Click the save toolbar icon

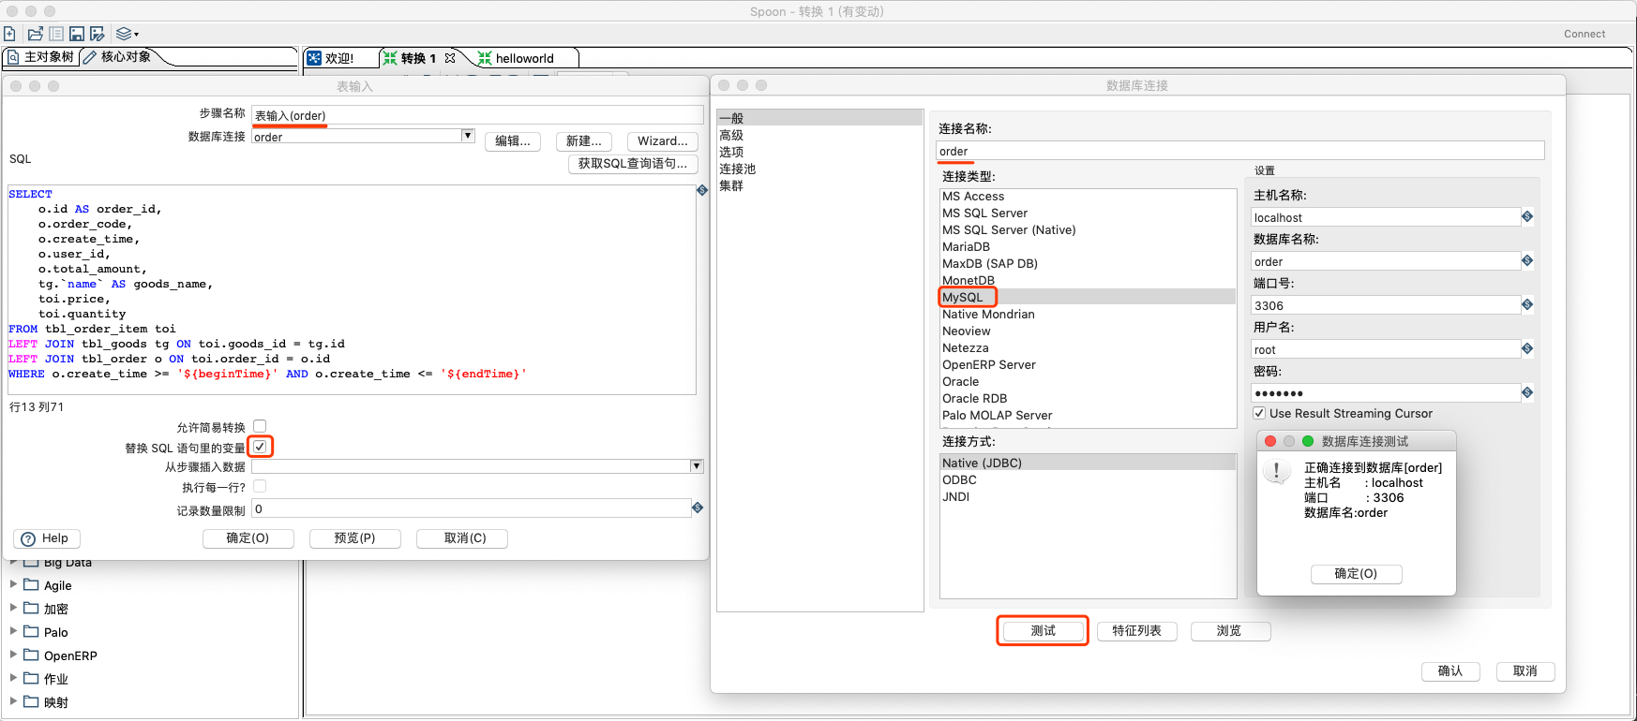coord(77,34)
